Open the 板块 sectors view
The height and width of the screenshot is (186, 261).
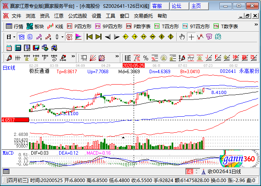click(x=35, y=26)
